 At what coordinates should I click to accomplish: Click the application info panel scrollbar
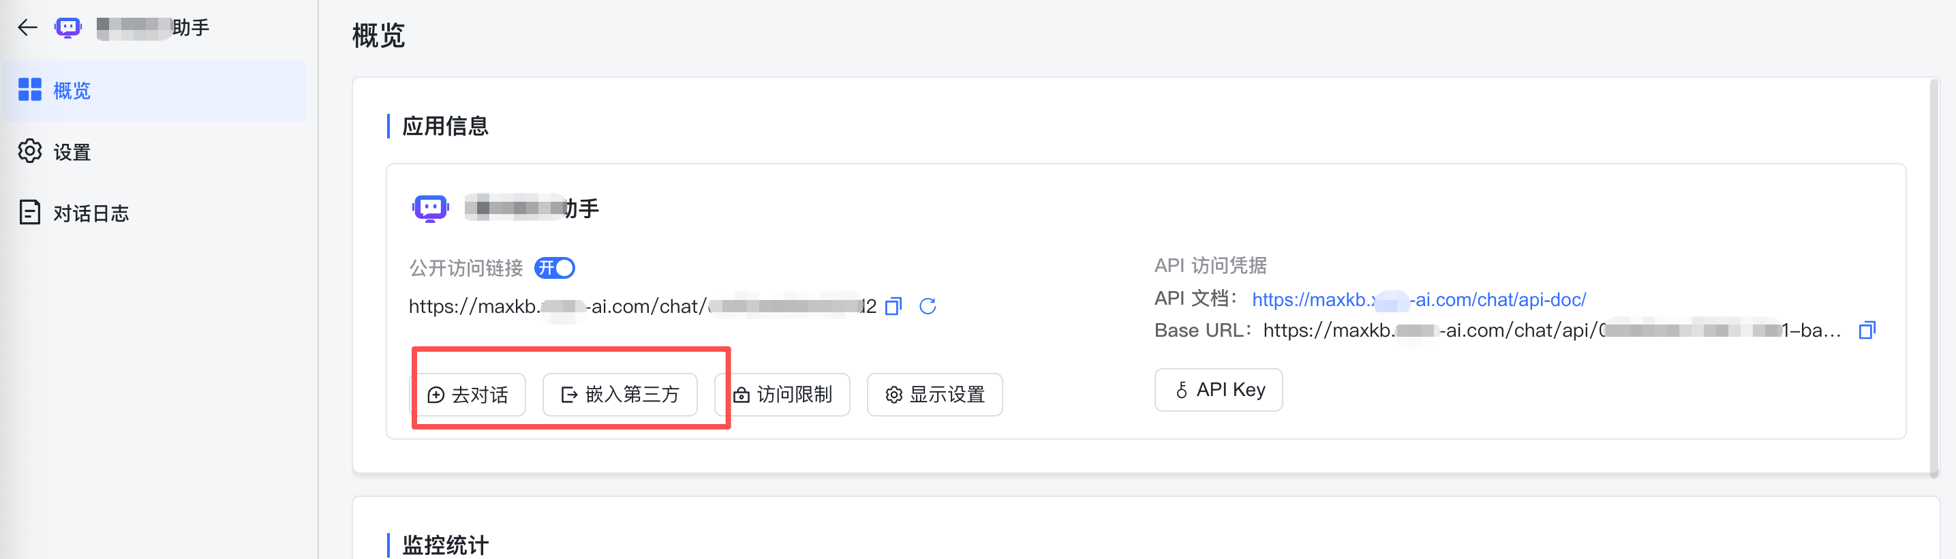pyautogui.click(x=1934, y=277)
